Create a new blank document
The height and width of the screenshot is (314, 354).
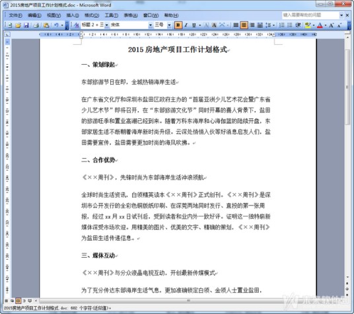pyautogui.click(x=10, y=25)
